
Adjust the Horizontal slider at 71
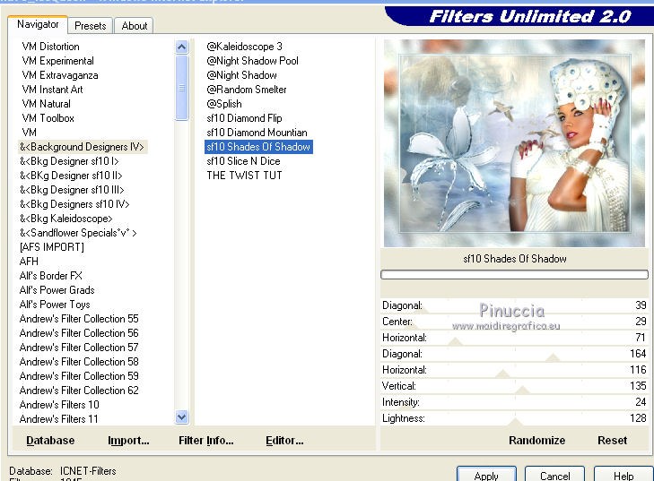(514, 338)
